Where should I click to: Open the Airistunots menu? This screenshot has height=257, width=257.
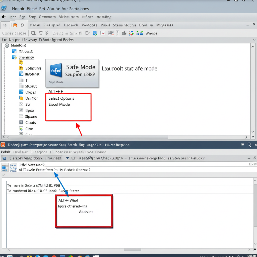(x=69, y=17)
